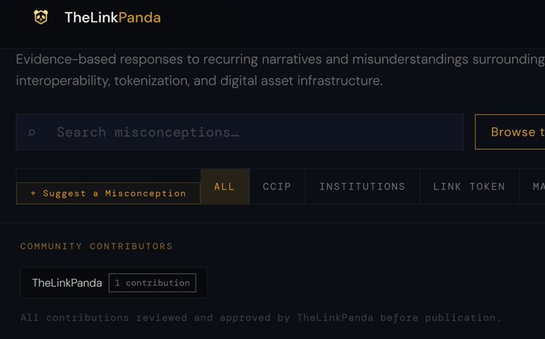The image size is (545, 339).
Task: Click the 1 contribution badge
Action: 152,283
